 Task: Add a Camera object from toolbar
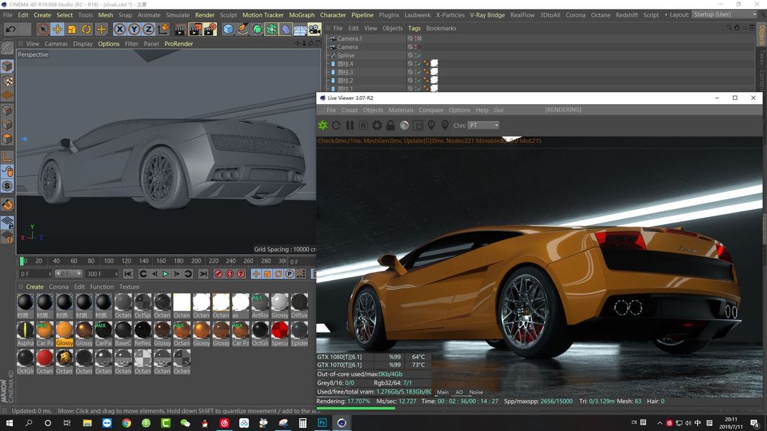314,29
